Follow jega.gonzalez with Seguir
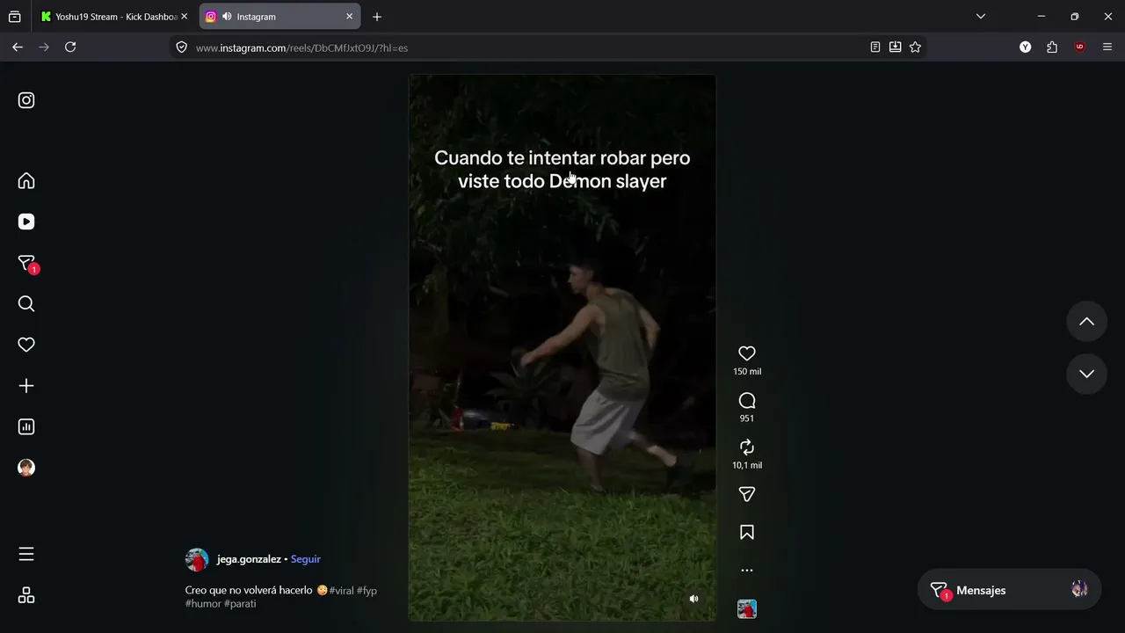The image size is (1125, 633). click(306, 559)
